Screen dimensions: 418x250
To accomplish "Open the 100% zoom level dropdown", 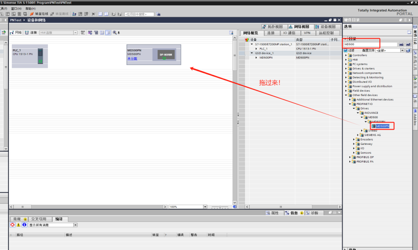I will tap(205, 207).
